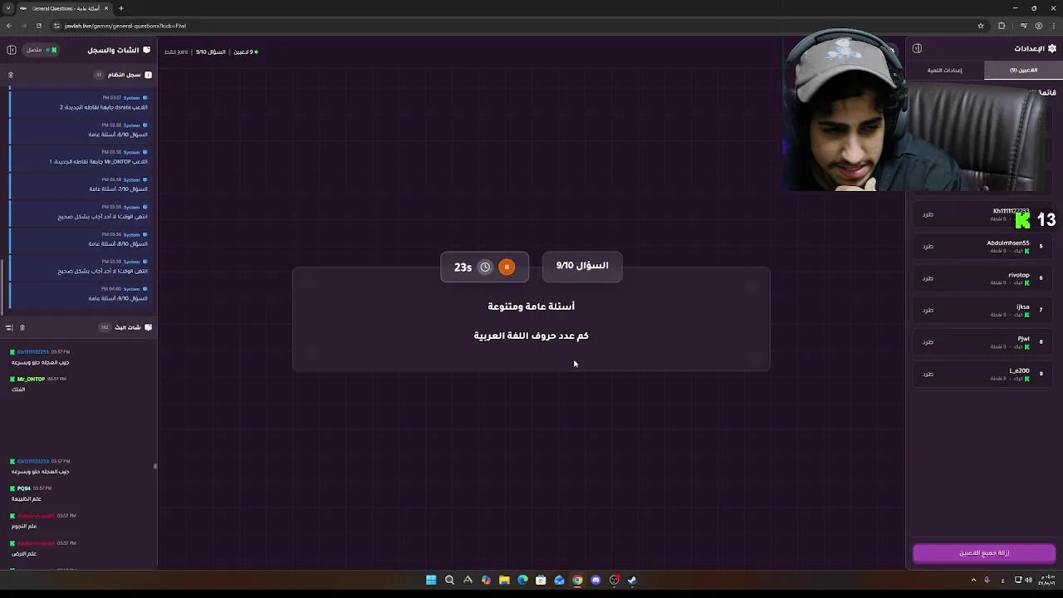Open the browser extensions puzzle icon
Screen dimensions: 1063x598
(x=1002, y=26)
